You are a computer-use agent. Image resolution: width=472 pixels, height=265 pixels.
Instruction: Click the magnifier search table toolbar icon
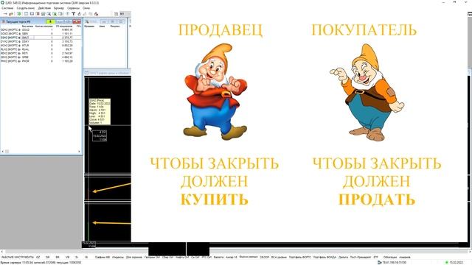pyautogui.click(x=49, y=14)
